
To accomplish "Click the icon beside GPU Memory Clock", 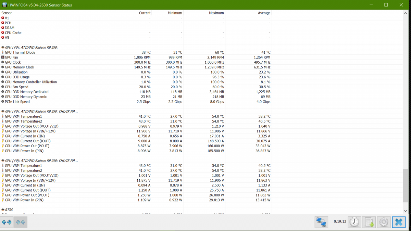I will tap(3, 67).
